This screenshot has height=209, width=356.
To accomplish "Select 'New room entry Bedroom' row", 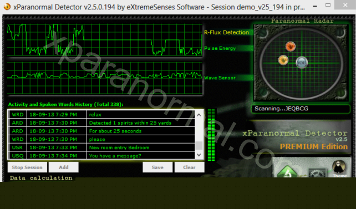I will pos(101,147).
